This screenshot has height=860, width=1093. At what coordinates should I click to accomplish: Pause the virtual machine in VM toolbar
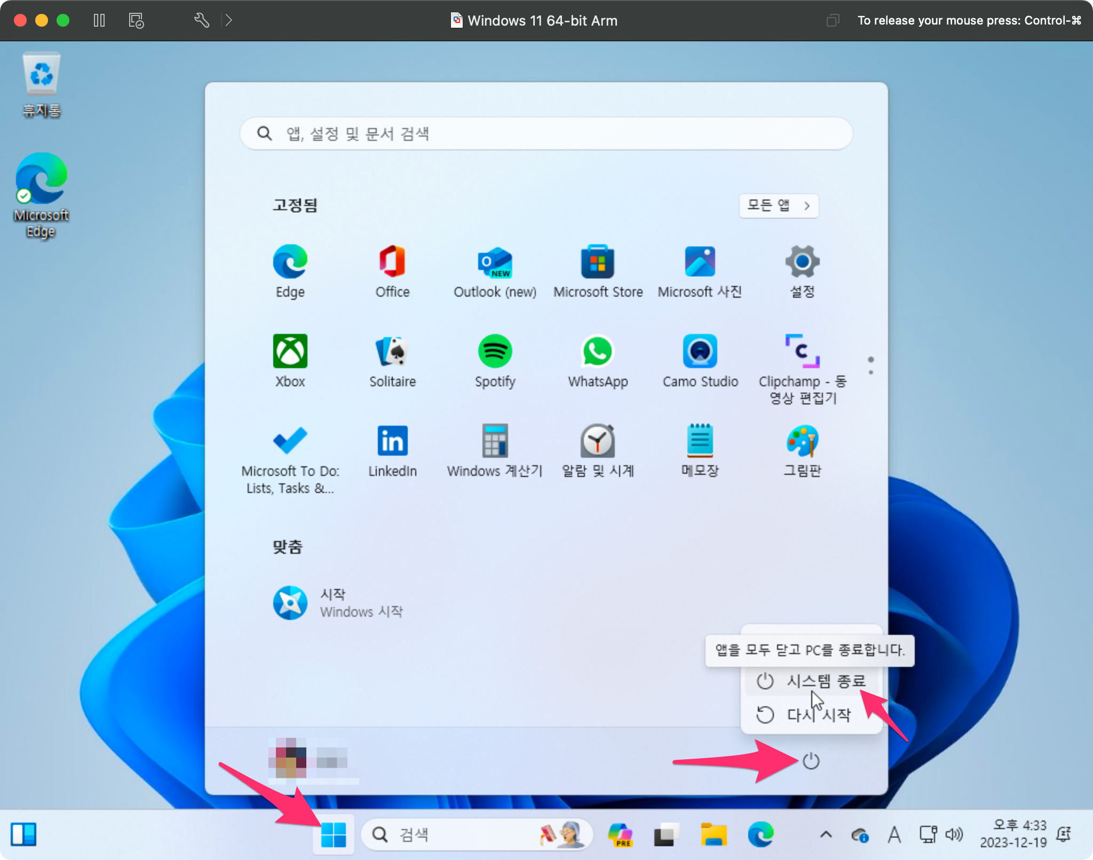click(99, 20)
